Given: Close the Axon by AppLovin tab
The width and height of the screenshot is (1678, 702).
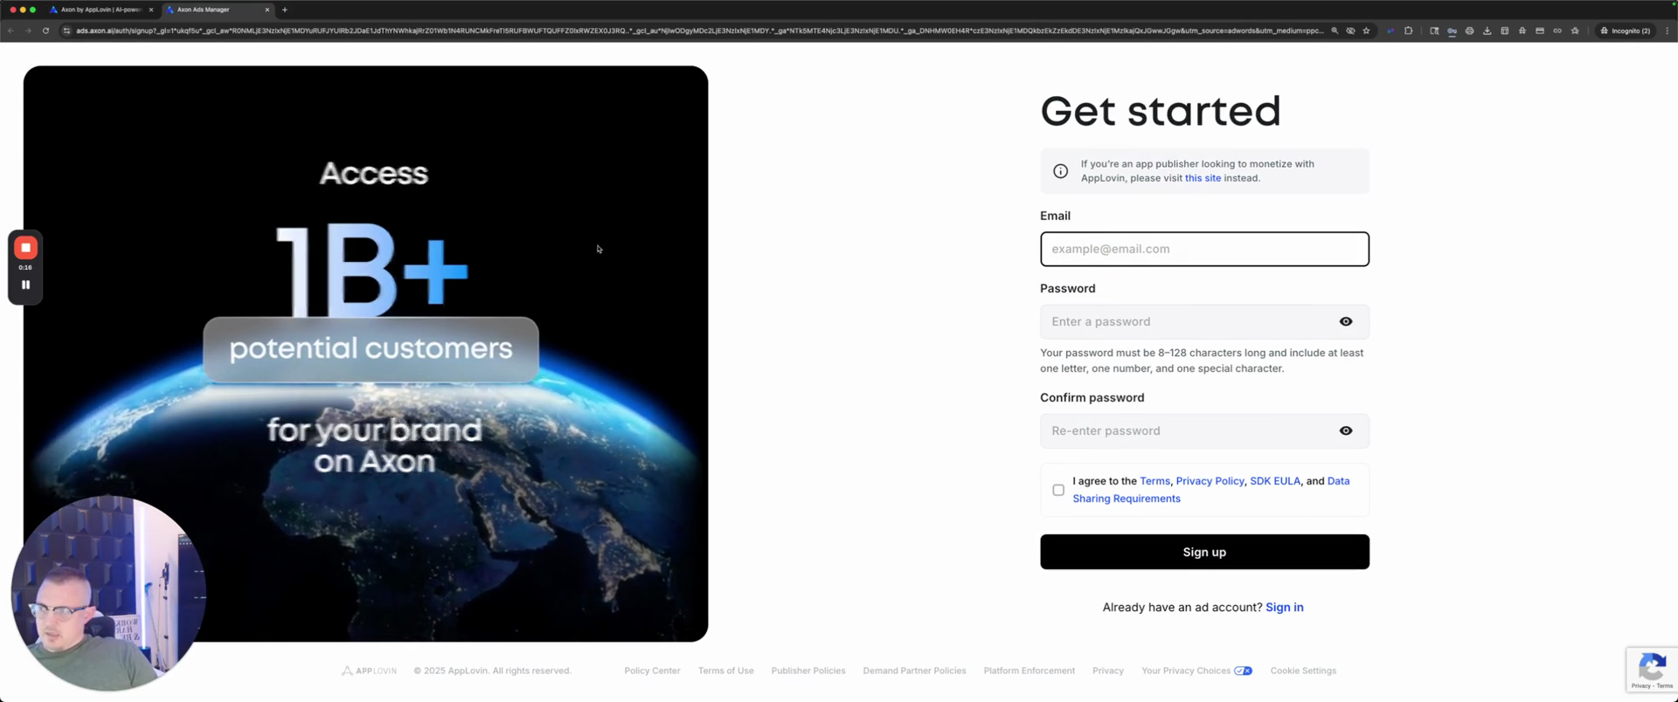Looking at the screenshot, I should [x=151, y=10].
